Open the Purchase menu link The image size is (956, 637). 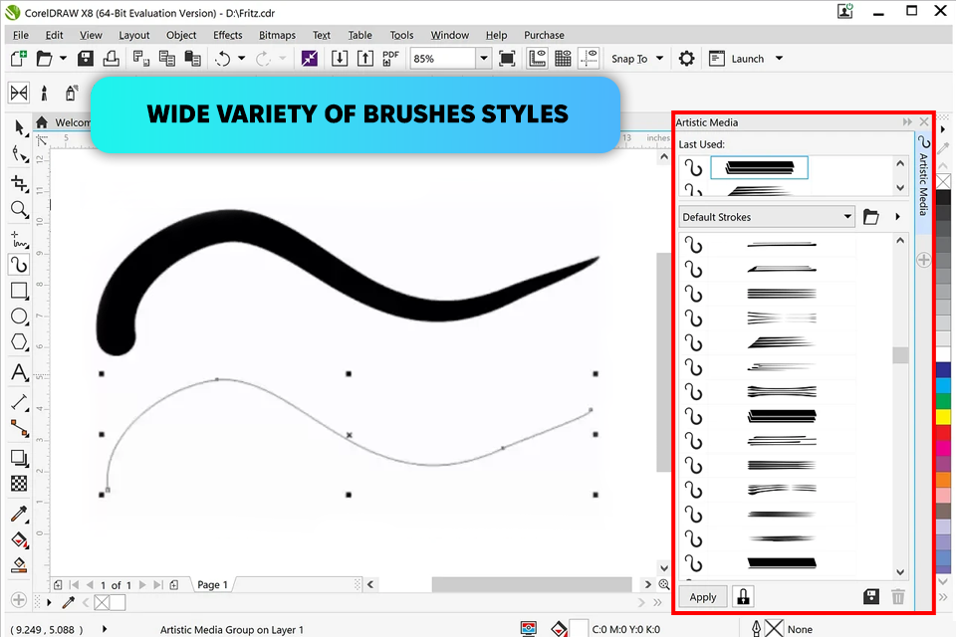pyautogui.click(x=544, y=35)
